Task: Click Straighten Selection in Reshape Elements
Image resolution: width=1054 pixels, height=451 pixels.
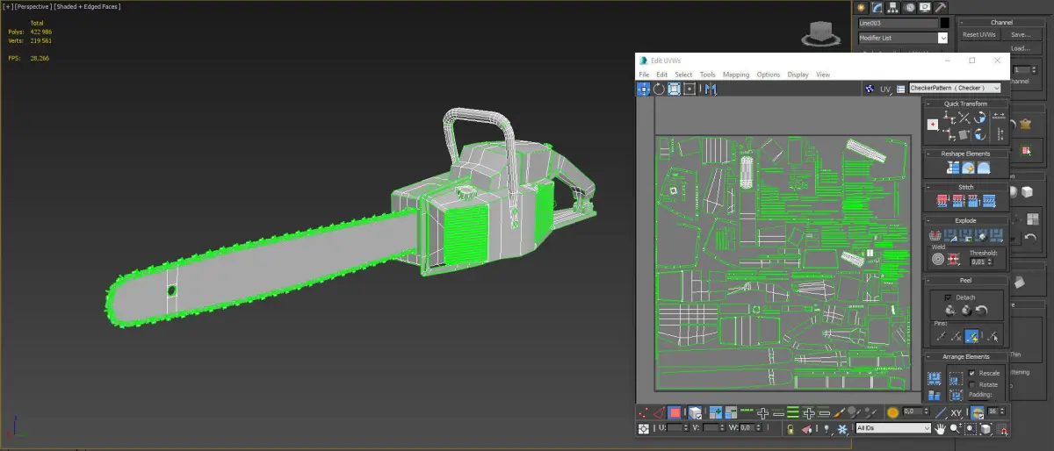Action: 954,168
